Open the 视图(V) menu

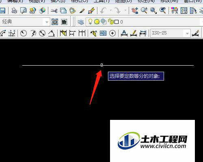tap(37, 1)
